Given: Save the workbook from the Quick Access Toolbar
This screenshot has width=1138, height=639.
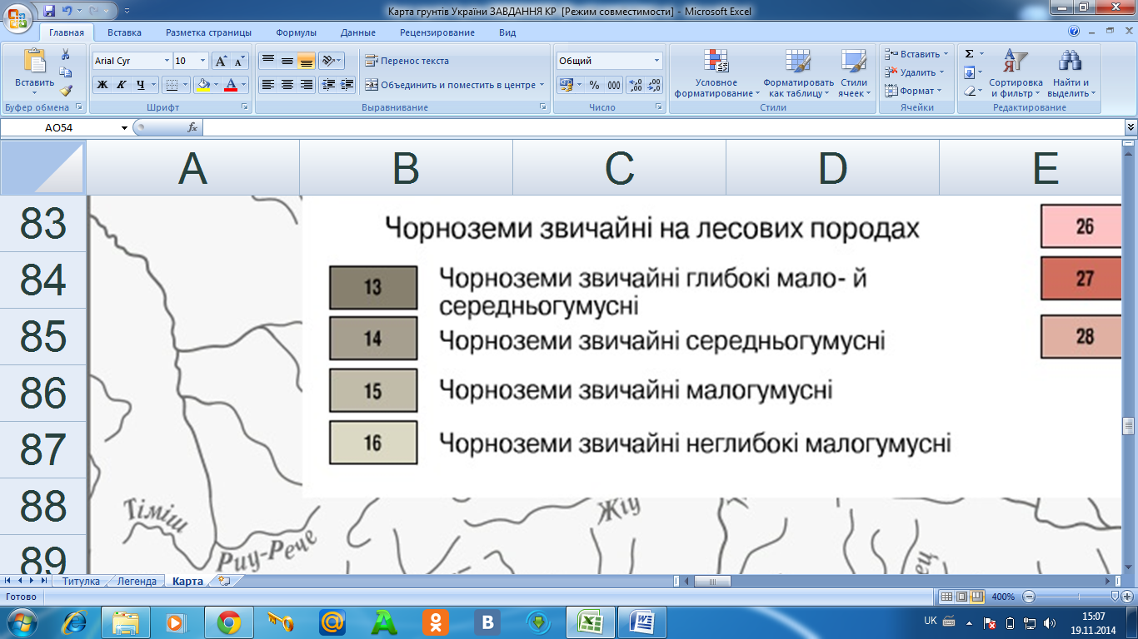Looking at the screenshot, I should click(x=49, y=11).
